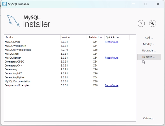The image size is (165, 126).
Task: Select the MySQL Server row
Action: point(70,42)
